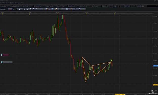Select the cursor pointer tool

tap(36, 9)
